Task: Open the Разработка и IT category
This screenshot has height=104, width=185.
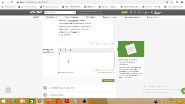Action: (x=52, y=17)
